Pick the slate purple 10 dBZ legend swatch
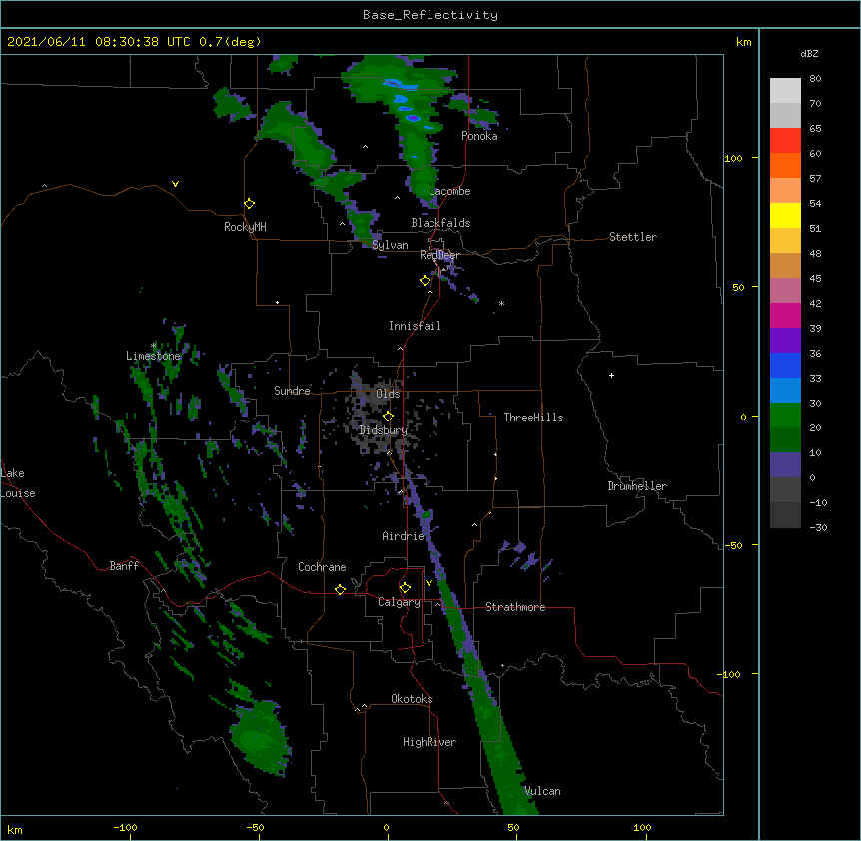 [785, 465]
